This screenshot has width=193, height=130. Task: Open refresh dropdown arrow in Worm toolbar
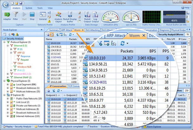pos(73,35)
